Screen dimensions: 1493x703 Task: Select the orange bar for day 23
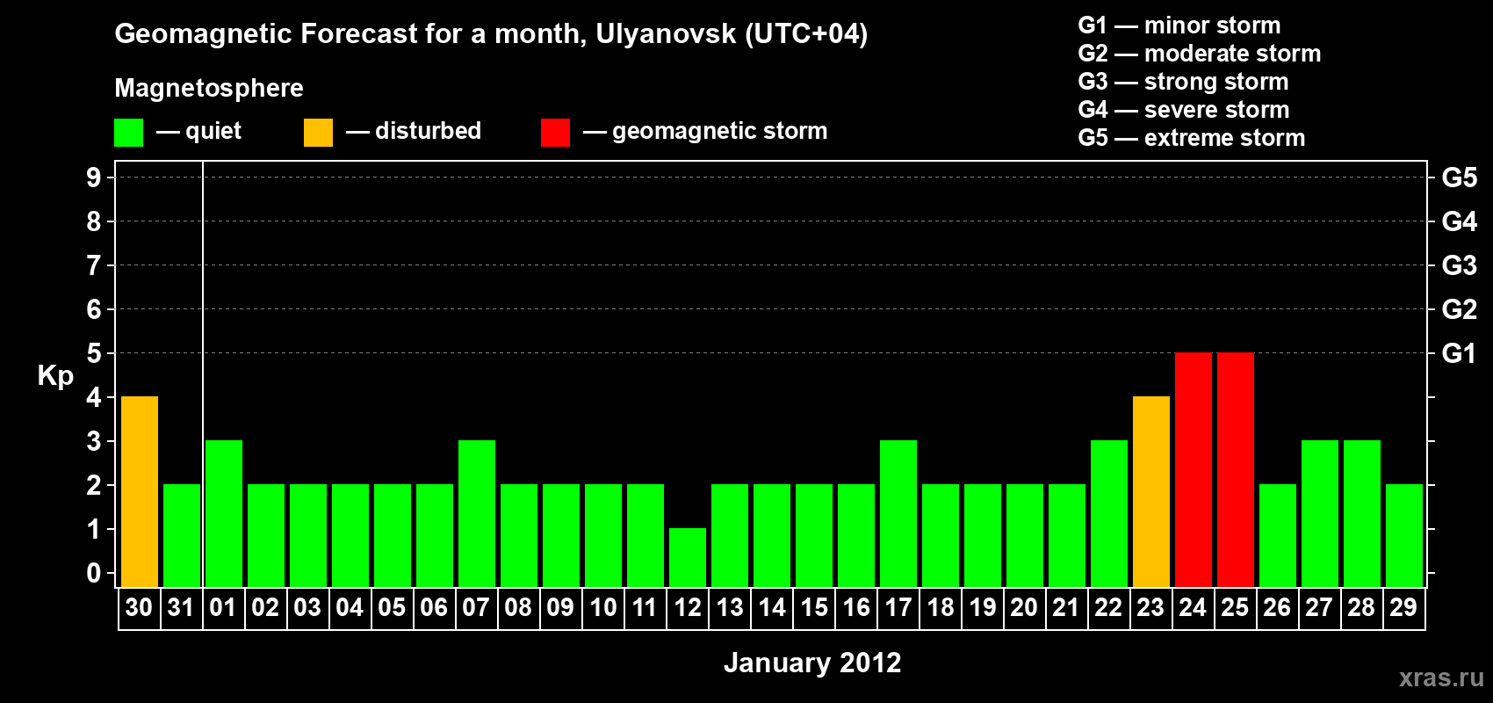pyautogui.click(x=1151, y=492)
